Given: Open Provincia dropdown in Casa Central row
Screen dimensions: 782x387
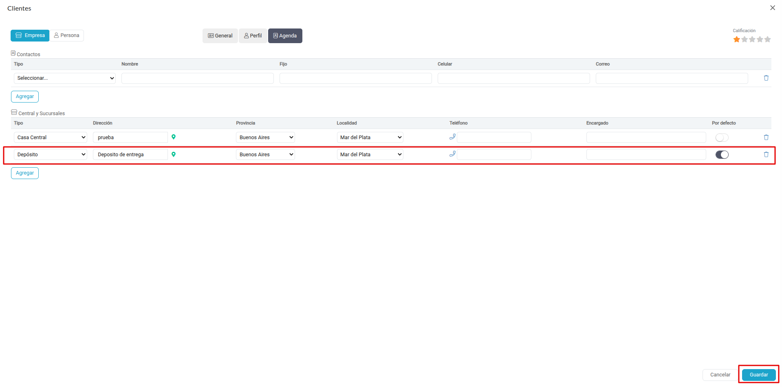Looking at the screenshot, I should pyautogui.click(x=265, y=138).
